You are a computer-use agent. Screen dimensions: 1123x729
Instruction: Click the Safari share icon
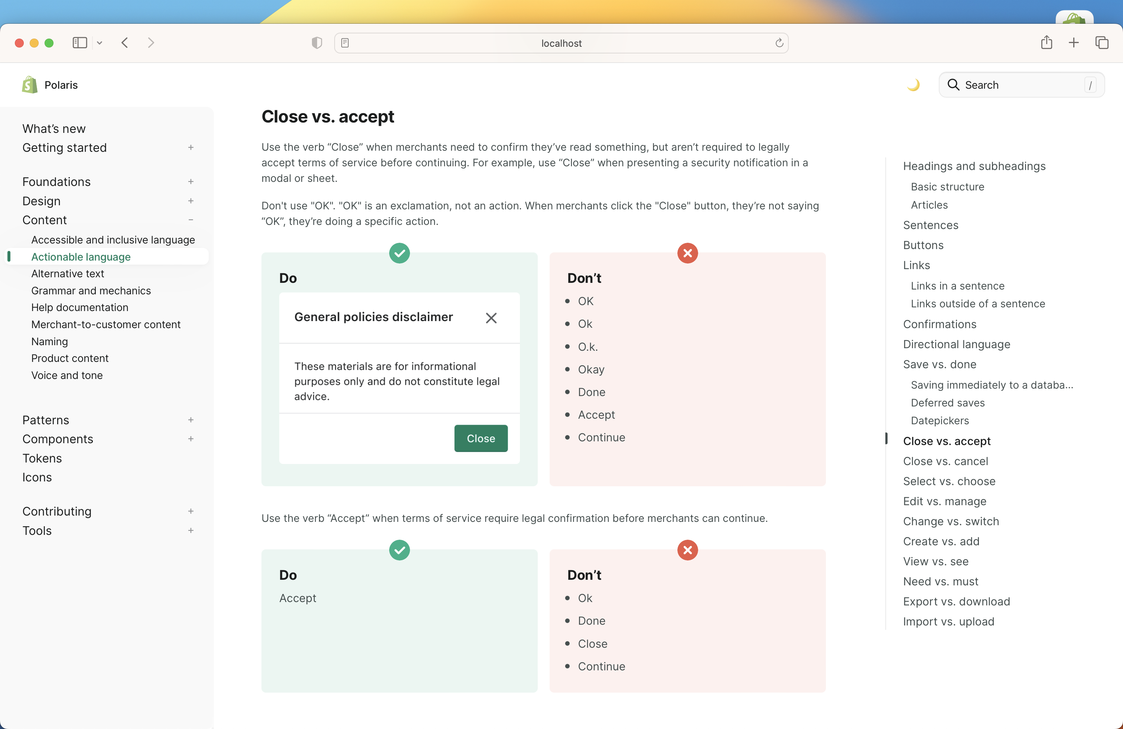coord(1046,43)
